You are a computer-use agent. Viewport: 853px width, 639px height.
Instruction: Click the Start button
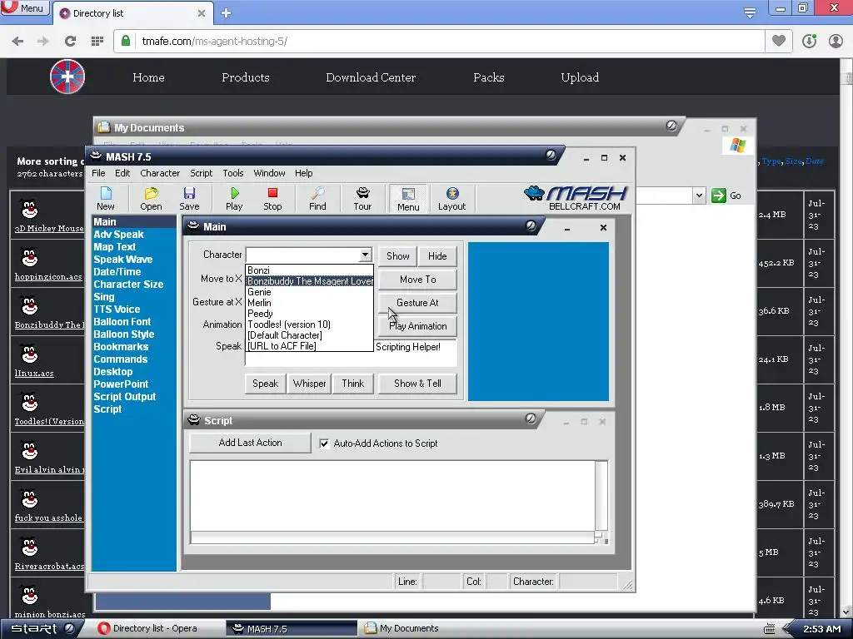click(39, 629)
